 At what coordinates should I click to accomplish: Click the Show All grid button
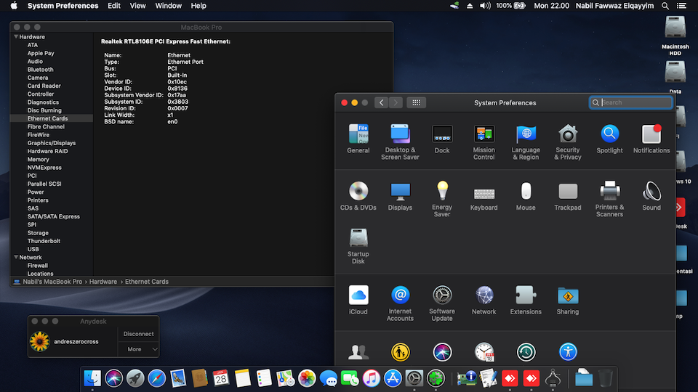point(416,103)
